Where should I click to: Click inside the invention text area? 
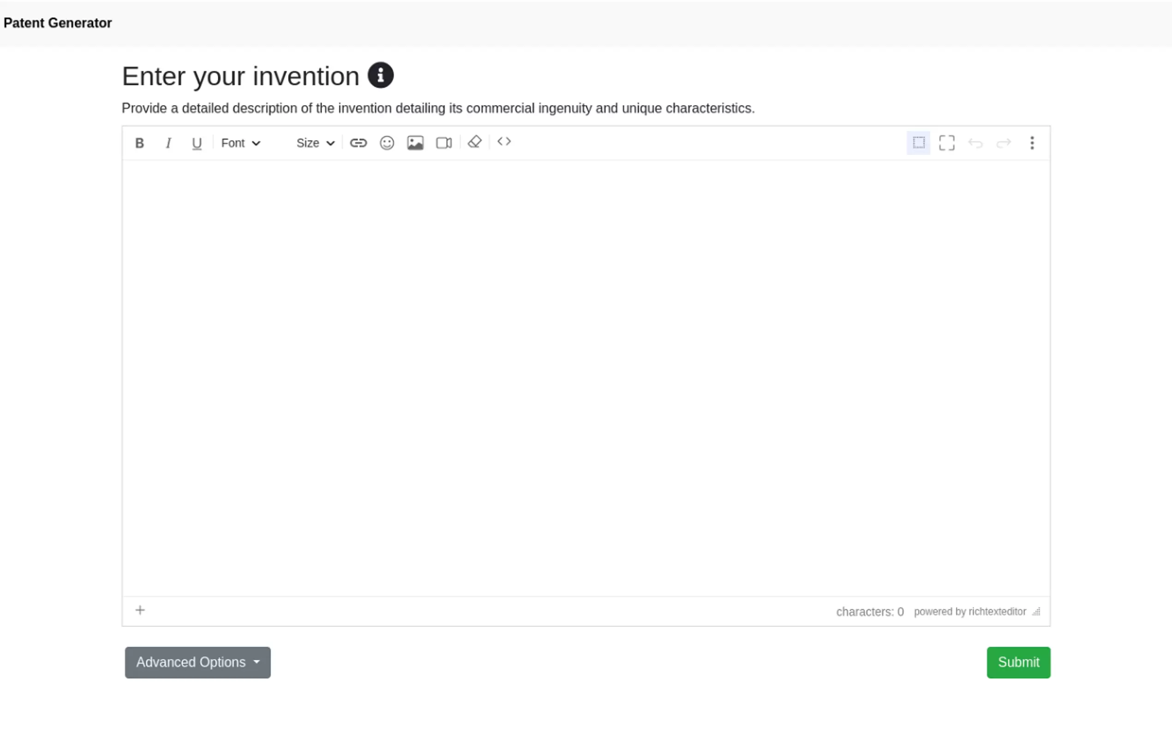[585, 378]
